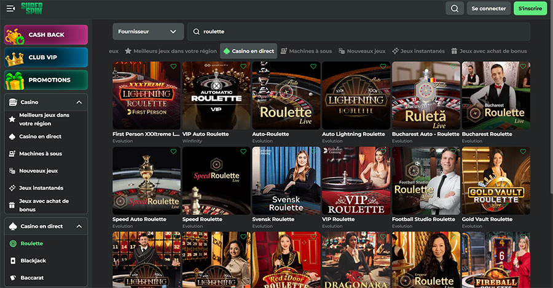Open Speed Auto Roulette thumbnail
The width and height of the screenshot is (553, 288).
click(x=146, y=181)
